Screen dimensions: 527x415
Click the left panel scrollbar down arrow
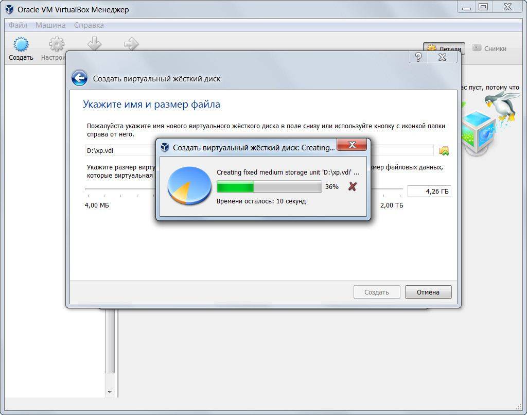coord(109,392)
